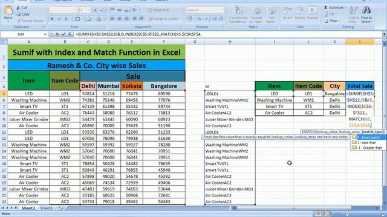This screenshot has width=387, height=217.
Task: Cancel formula entry with X button
Action: 57,34
